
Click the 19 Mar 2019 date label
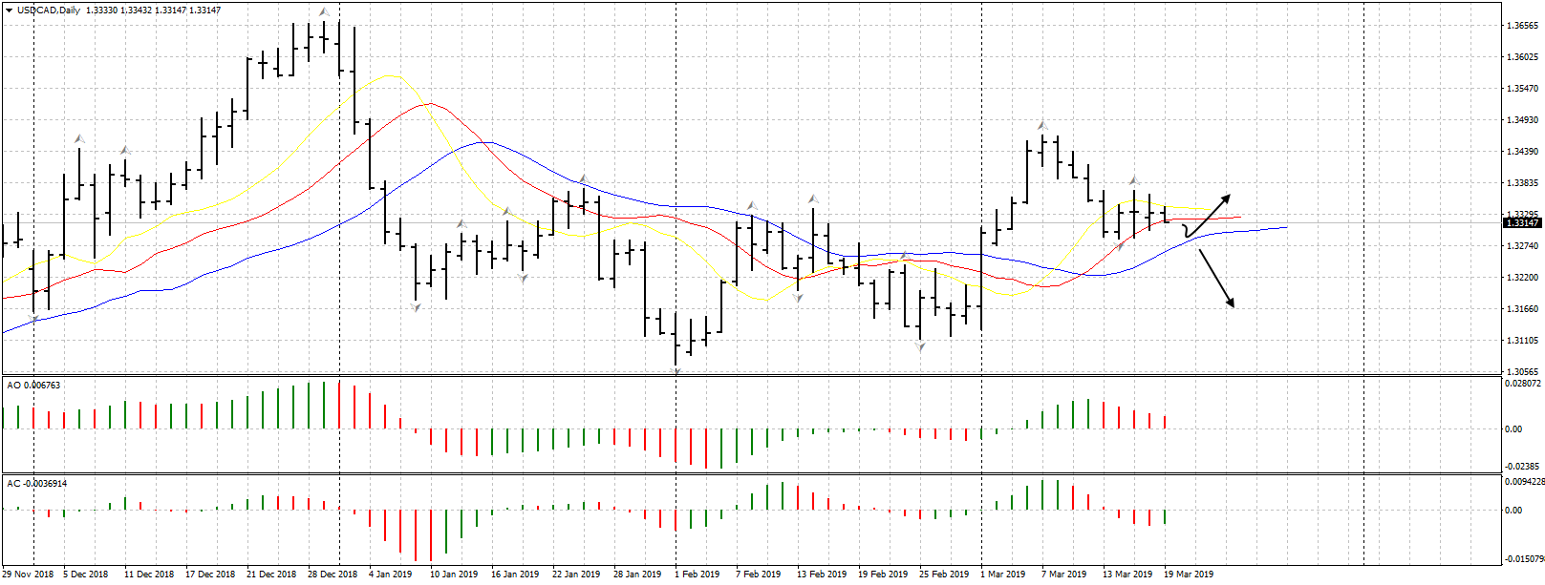pyautogui.click(x=1188, y=575)
